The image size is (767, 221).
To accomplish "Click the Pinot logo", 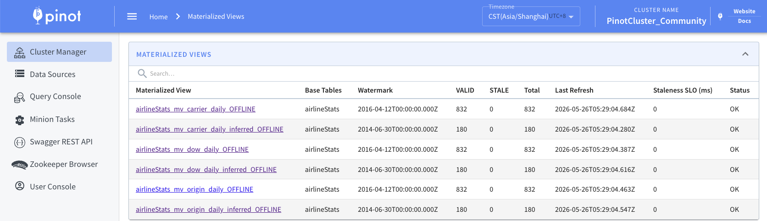I will tap(57, 16).
